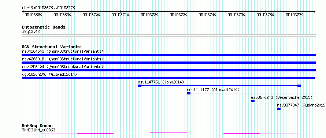Select the nsv4264643 blue variant bar

(169, 55)
